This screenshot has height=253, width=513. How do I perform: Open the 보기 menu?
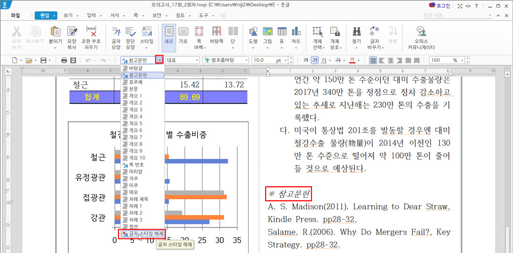pyautogui.click(x=68, y=15)
